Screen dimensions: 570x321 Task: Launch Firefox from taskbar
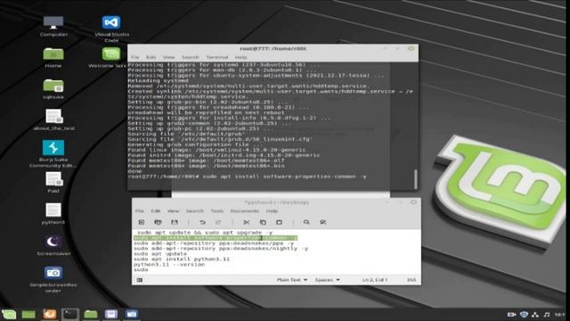(50, 314)
